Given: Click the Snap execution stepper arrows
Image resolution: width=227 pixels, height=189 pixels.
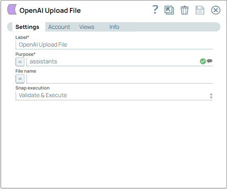Looking at the screenshot, I should click(x=211, y=96).
